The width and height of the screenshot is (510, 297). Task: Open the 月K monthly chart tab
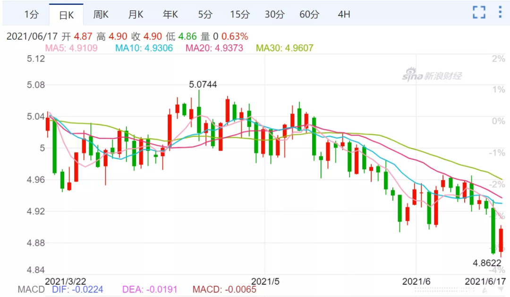136,14
